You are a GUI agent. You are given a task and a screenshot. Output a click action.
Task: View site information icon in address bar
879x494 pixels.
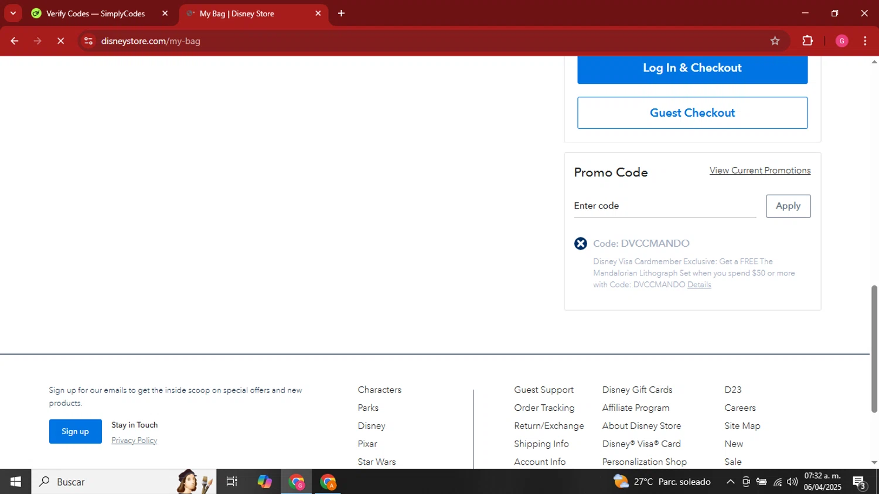point(88,41)
